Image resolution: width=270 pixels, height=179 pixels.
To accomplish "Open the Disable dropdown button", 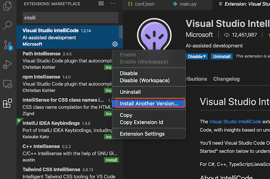I will 197,56.
